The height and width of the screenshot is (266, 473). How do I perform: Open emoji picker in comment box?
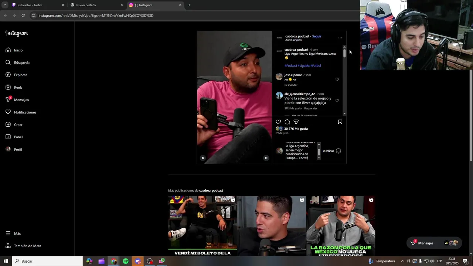click(x=338, y=151)
